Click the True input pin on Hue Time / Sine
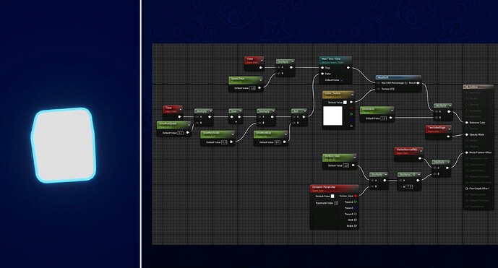 coord(322,68)
